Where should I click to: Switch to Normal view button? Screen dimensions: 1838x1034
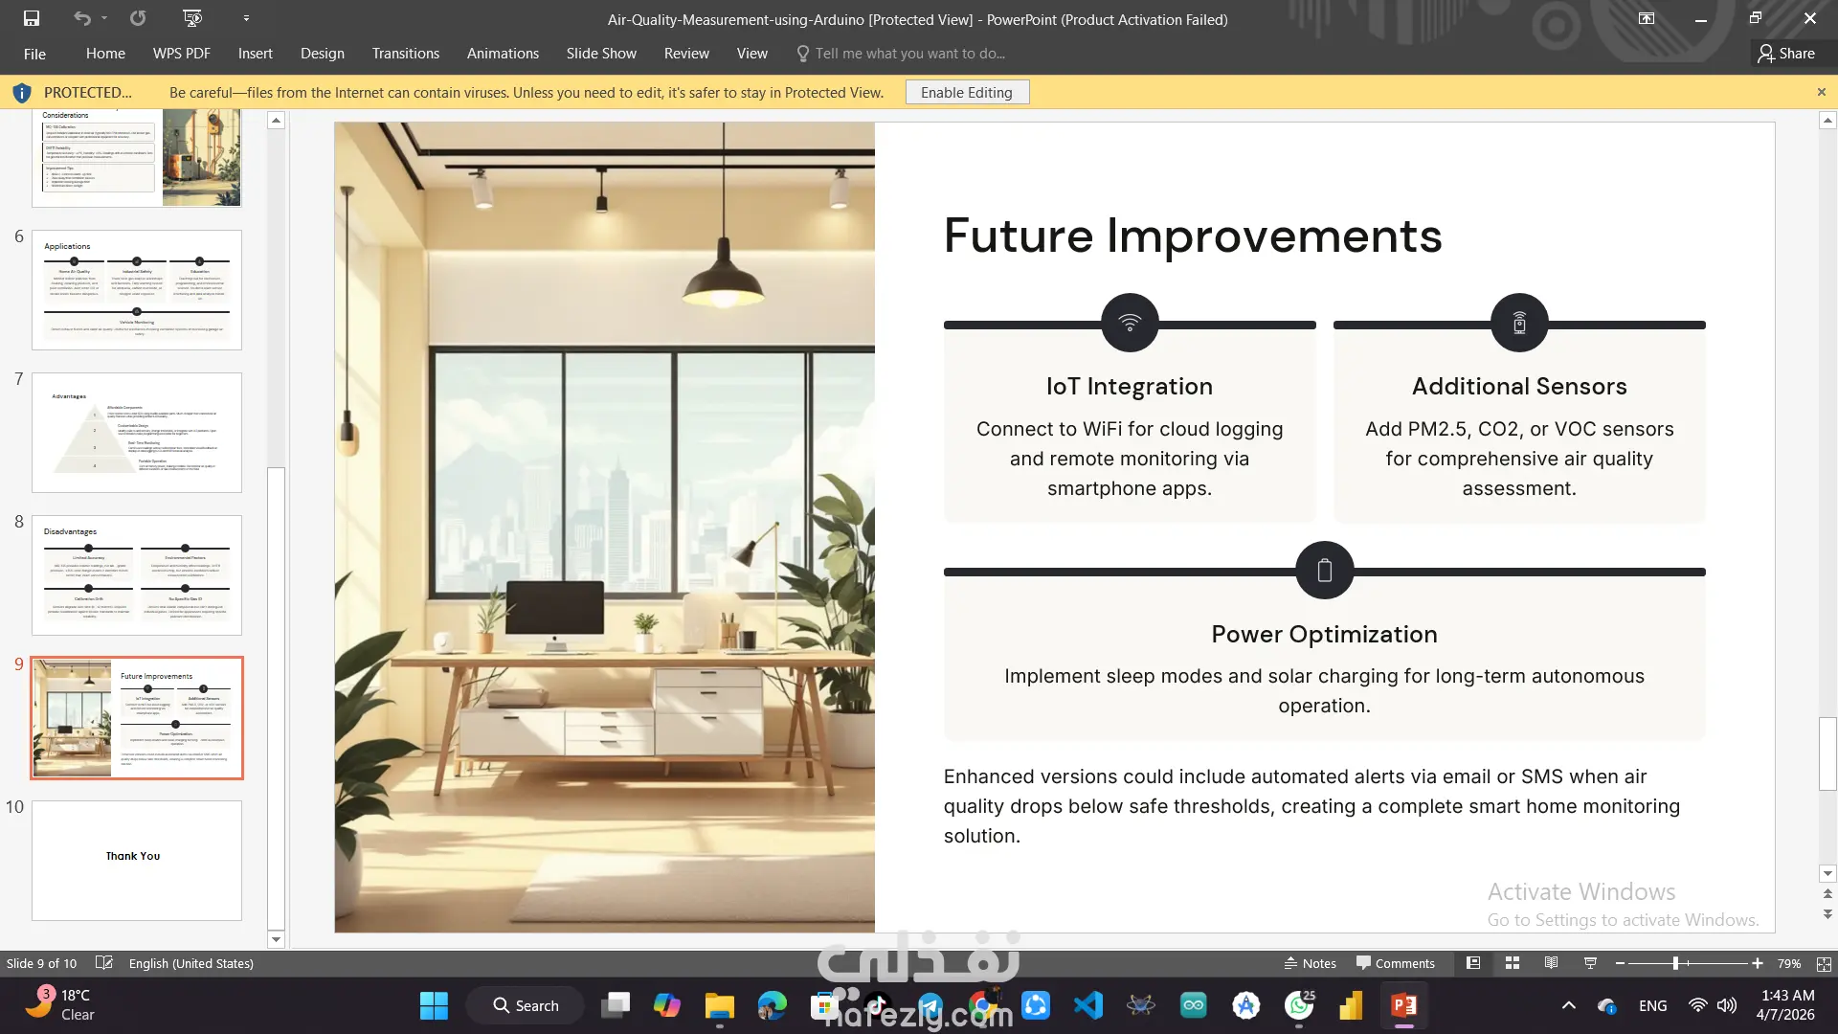[1473, 963]
